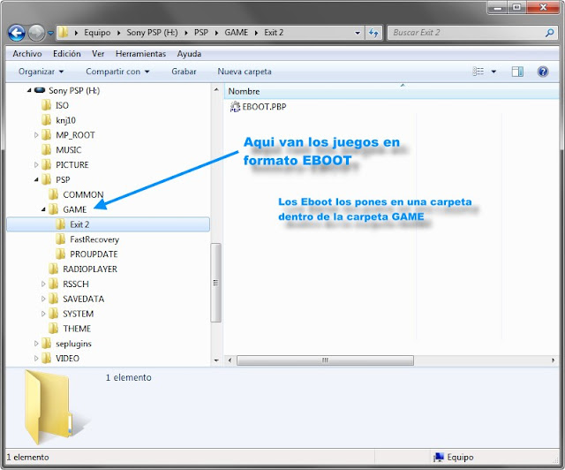This screenshot has width=565, height=470.
Task: Click the tree pane scroll down arrow
Action: [x=216, y=360]
